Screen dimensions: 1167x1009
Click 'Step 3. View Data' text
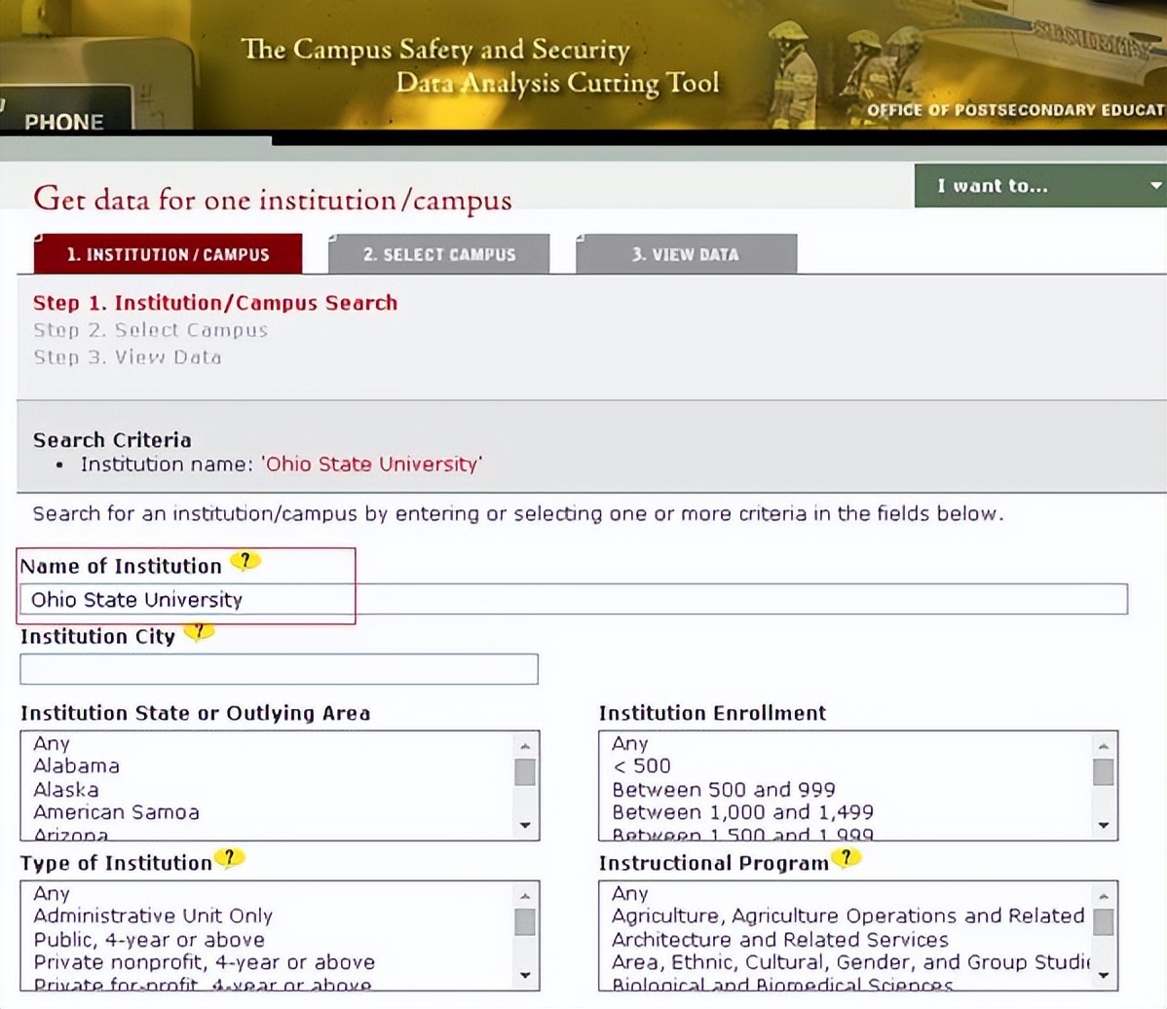[128, 357]
